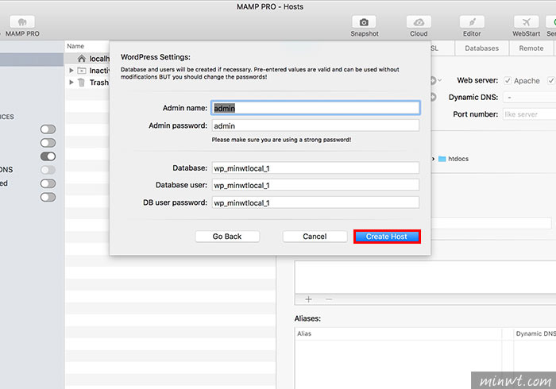Turn off the enabled third sidebar switch

click(x=48, y=156)
